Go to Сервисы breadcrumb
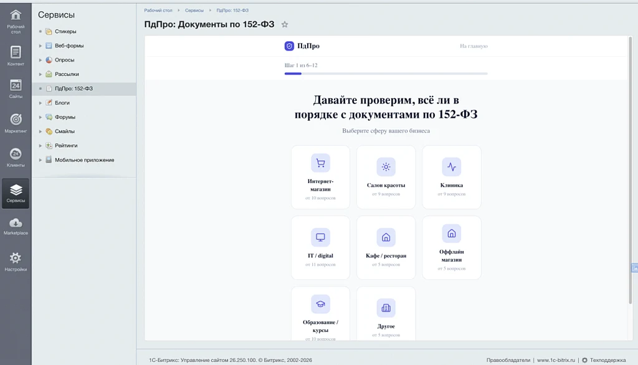The width and height of the screenshot is (638, 365). pyautogui.click(x=194, y=10)
